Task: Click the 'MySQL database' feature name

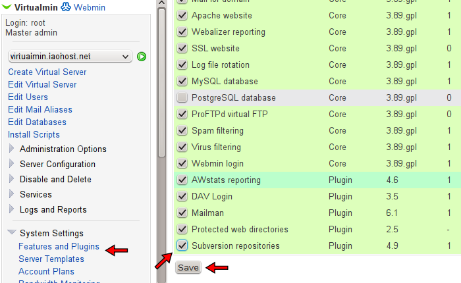Action: pyautogui.click(x=225, y=82)
